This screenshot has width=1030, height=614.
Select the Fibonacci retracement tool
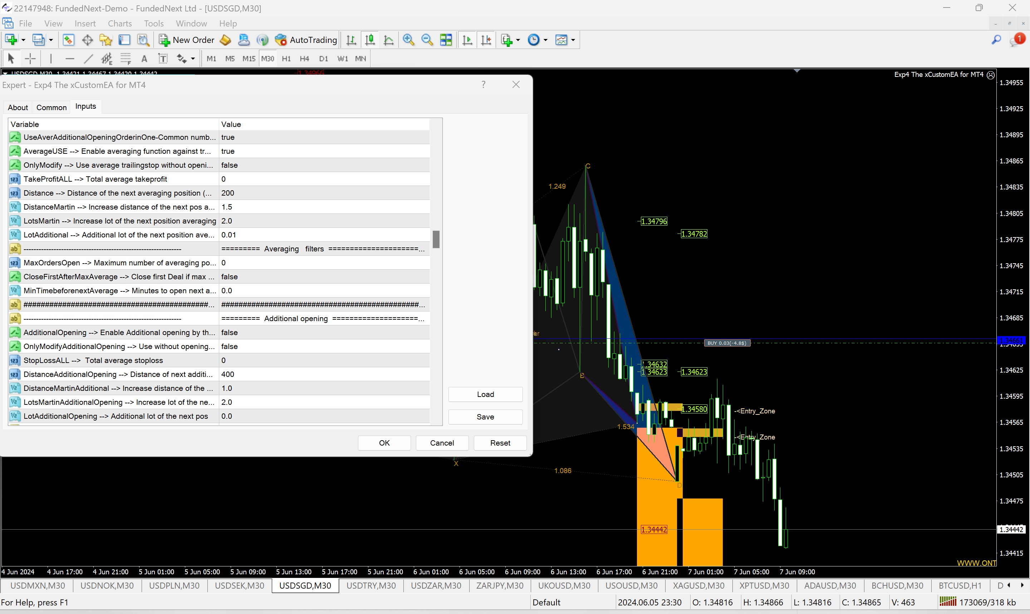coord(125,59)
